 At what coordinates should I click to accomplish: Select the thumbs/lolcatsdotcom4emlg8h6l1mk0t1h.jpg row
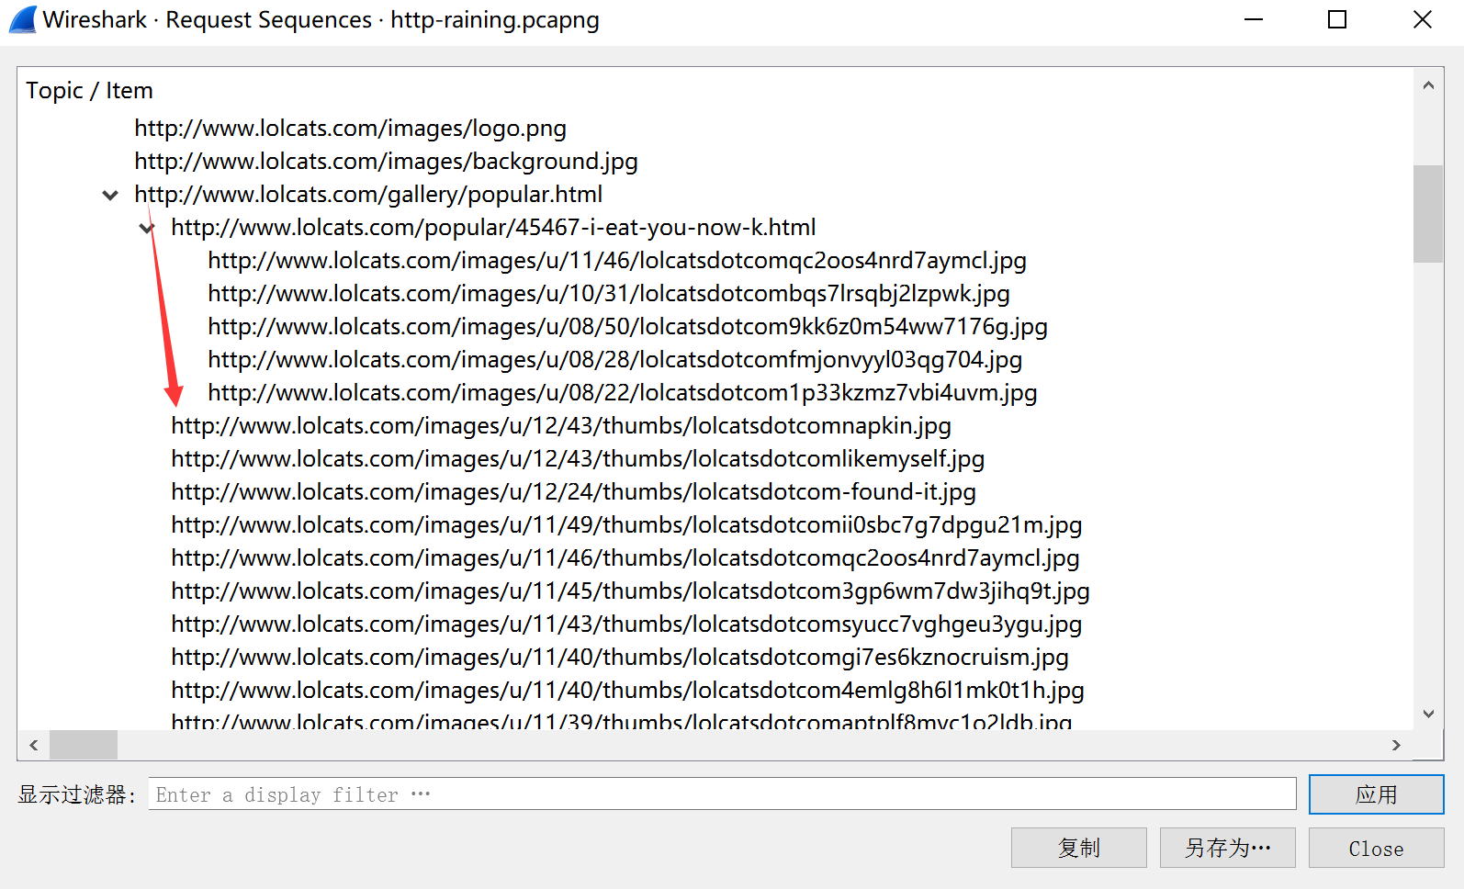(627, 691)
